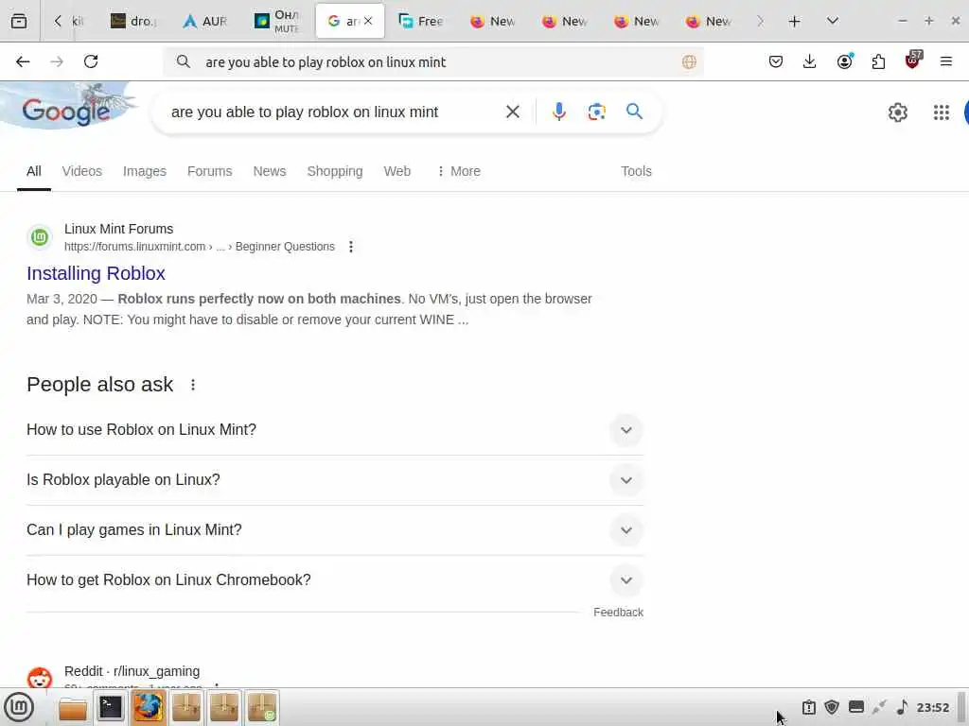Open the Terminal from the taskbar
The height and width of the screenshot is (726, 969).
pos(111,707)
